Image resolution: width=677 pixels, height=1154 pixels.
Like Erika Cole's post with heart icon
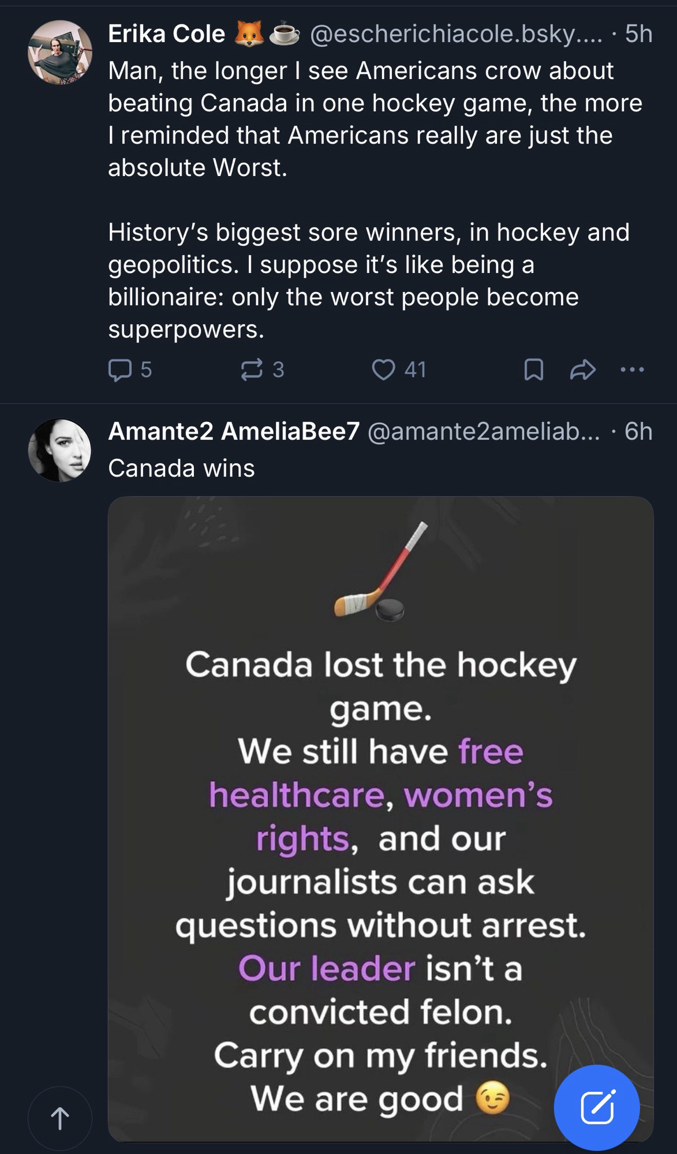383,370
